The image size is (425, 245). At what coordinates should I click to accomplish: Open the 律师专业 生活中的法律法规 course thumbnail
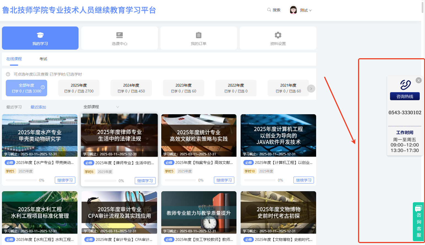point(119,135)
